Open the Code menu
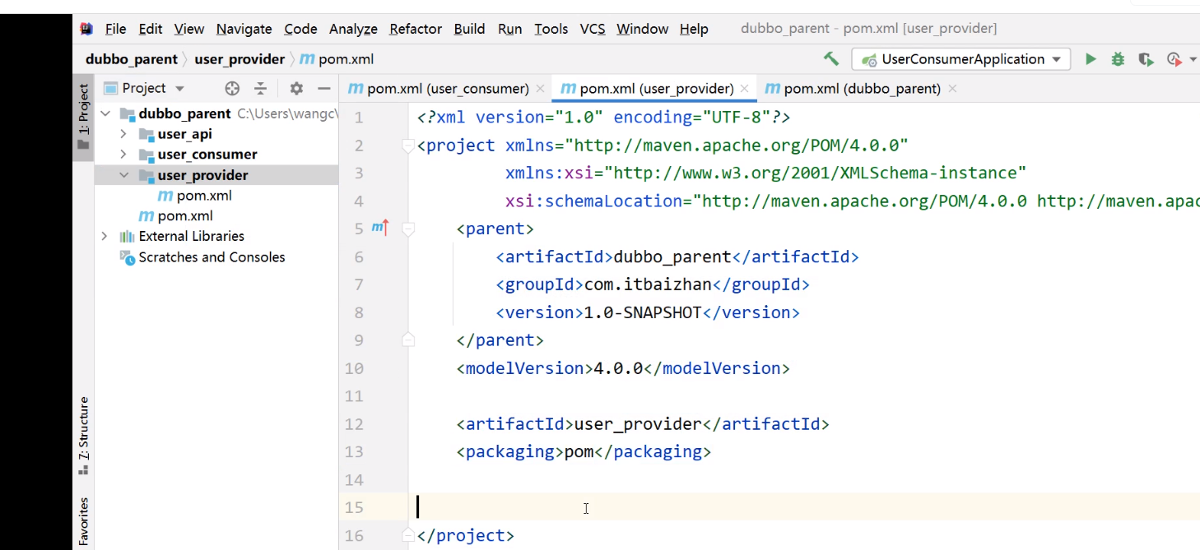The height and width of the screenshot is (550, 1200). [300, 29]
